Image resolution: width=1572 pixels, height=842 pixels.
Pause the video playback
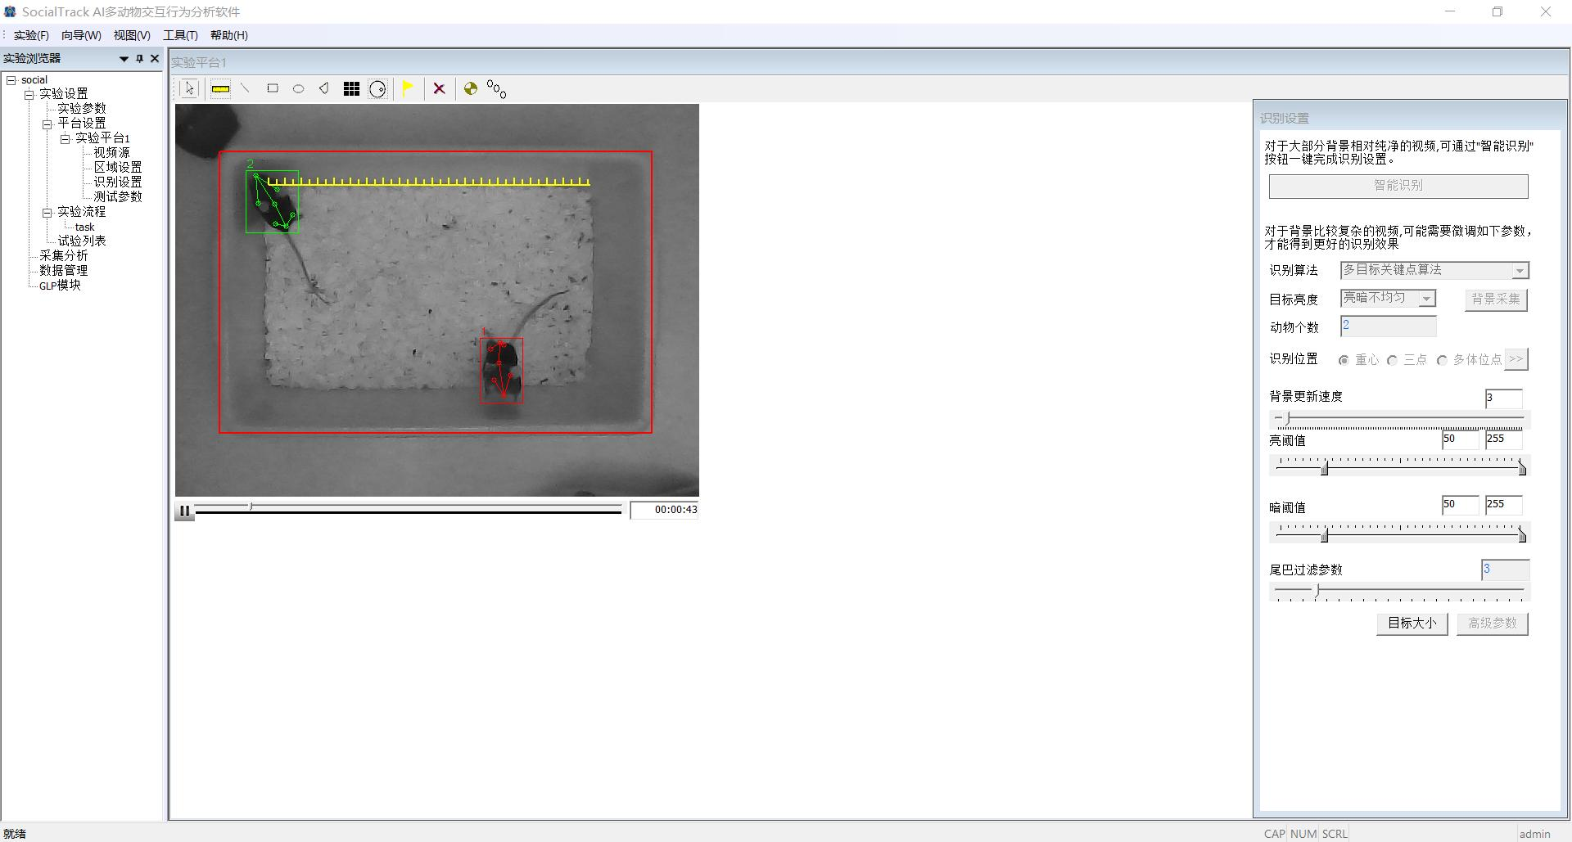tap(184, 511)
